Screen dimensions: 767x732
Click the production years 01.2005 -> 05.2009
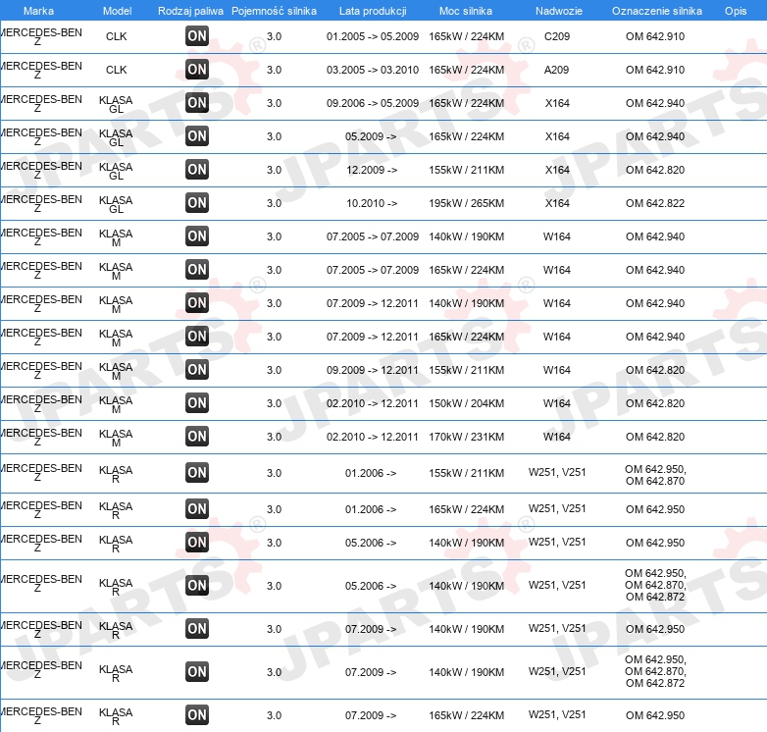pyautogui.click(x=373, y=36)
